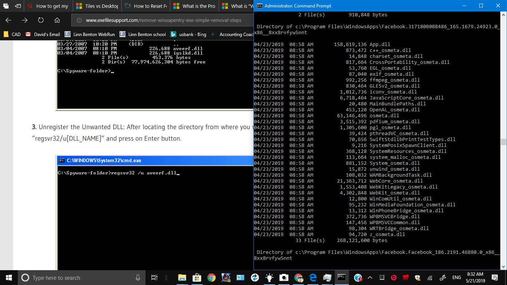Click Cortana circle icon in search box
This screenshot has height=285, width=507.
point(25,278)
